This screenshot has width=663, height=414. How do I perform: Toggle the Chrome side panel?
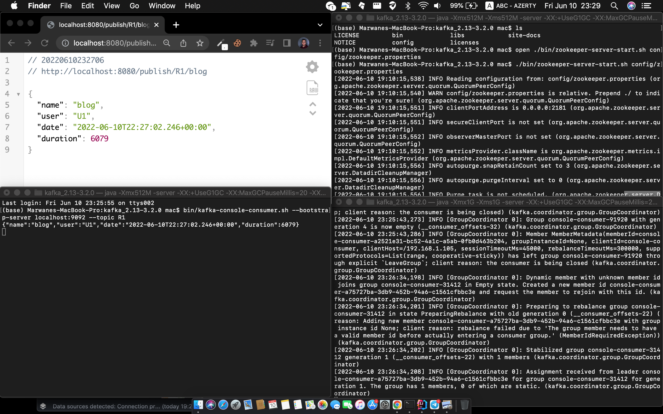[287, 43]
